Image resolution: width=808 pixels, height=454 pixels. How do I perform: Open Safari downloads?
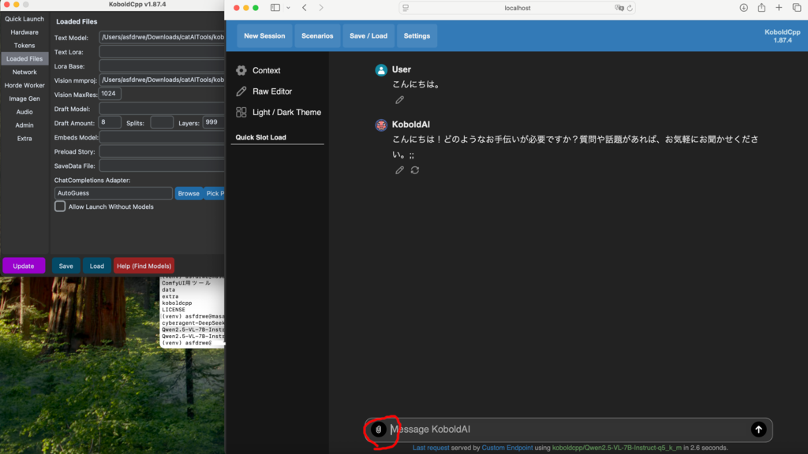[x=743, y=8]
